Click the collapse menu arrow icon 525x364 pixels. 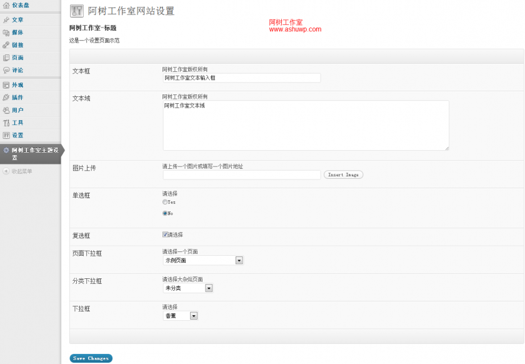[6, 171]
